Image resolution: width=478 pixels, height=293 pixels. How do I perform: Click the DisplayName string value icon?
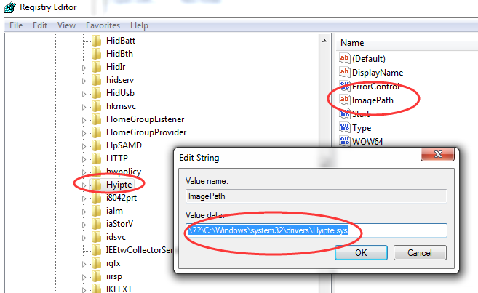tap(345, 72)
